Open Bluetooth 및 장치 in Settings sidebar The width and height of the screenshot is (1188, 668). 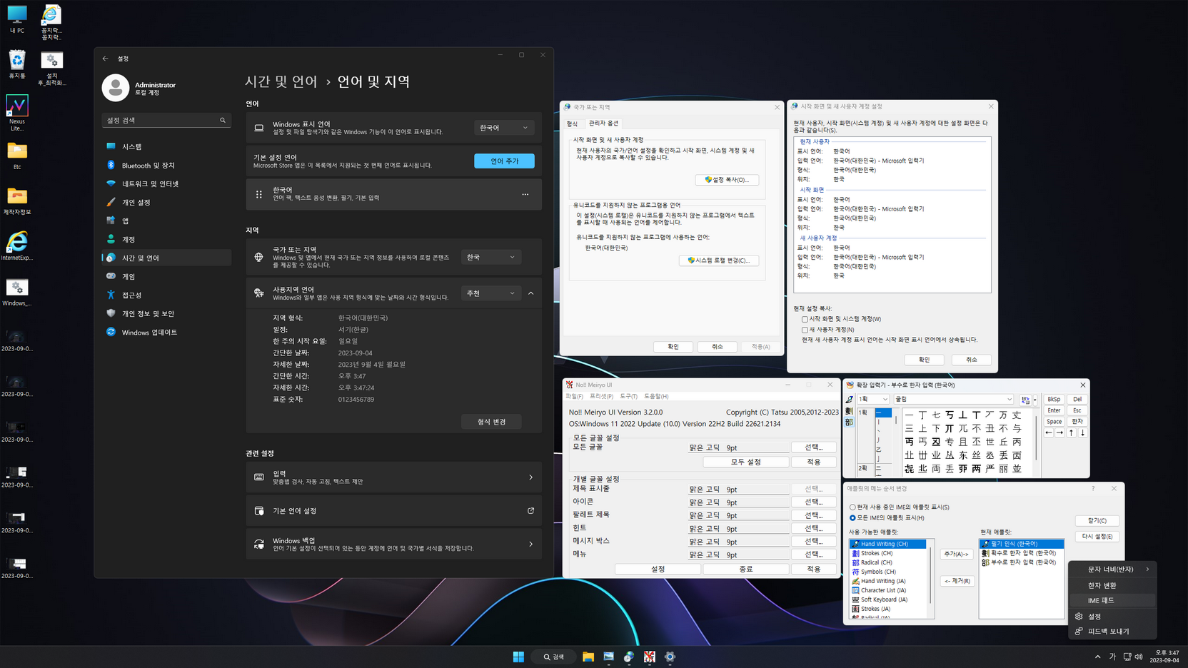click(166, 165)
